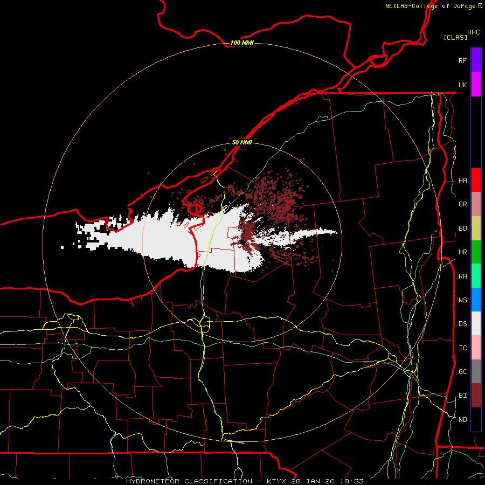Viewport: 485px width, 485px height.
Task: Click the RA legend label
Action: (462, 276)
